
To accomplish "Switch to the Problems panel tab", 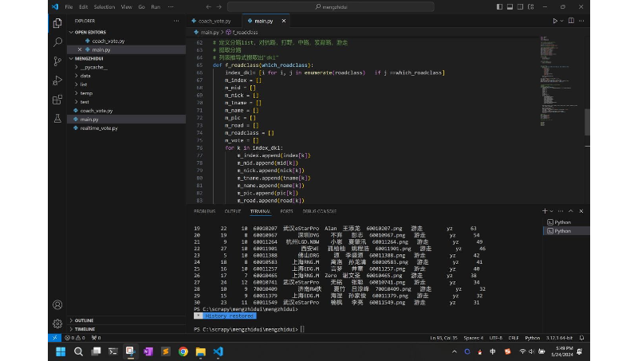I will (205, 211).
